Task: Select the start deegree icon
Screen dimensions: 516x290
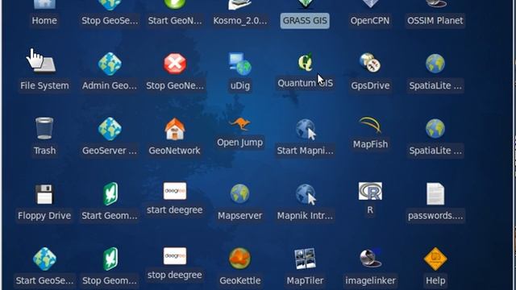Action: coord(175,191)
